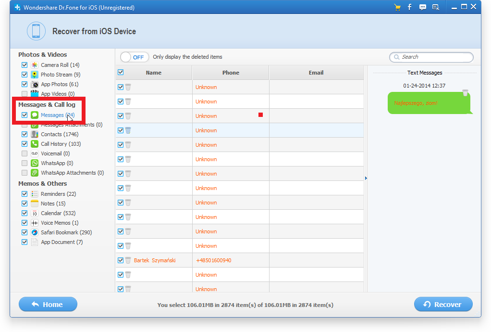Toggle the select-all checkbox in table header

(x=121, y=73)
